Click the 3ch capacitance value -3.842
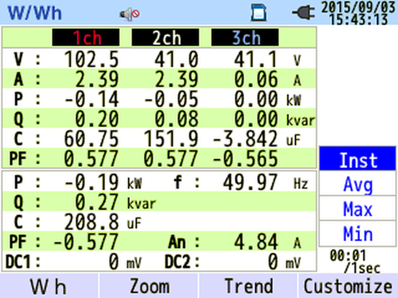 pyautogui.click(x=245, y=138)
